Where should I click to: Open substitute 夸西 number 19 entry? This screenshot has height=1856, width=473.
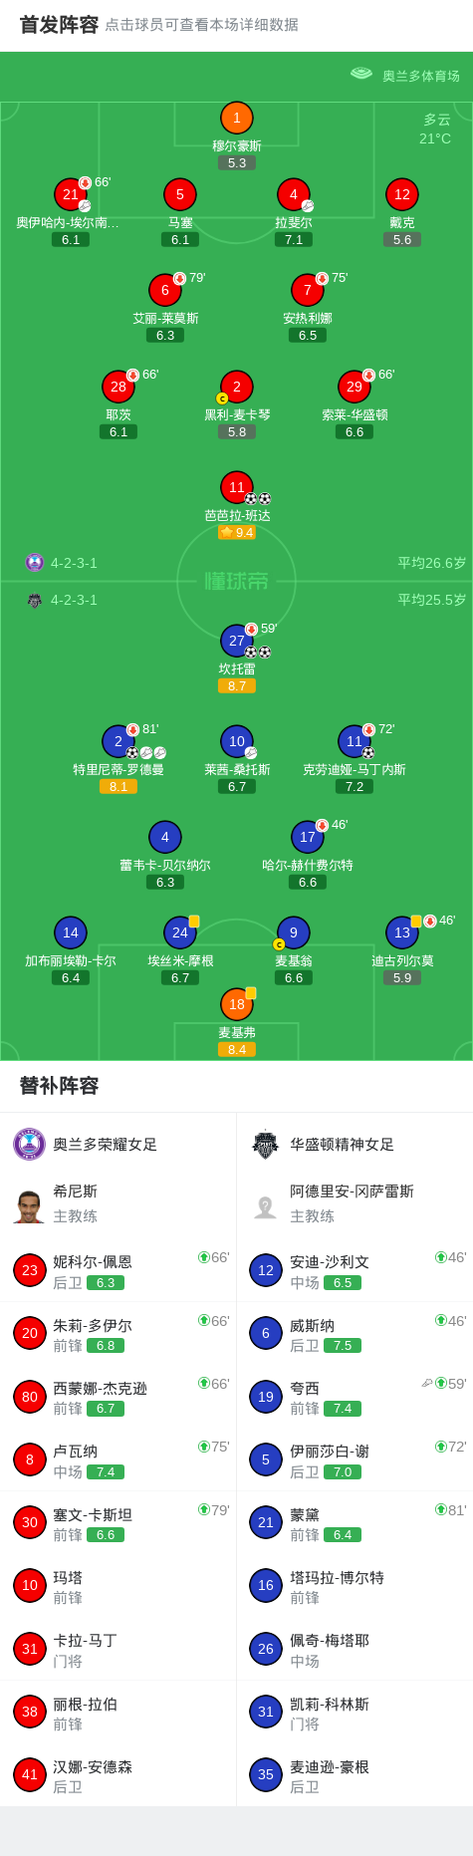pos(355,1397)
